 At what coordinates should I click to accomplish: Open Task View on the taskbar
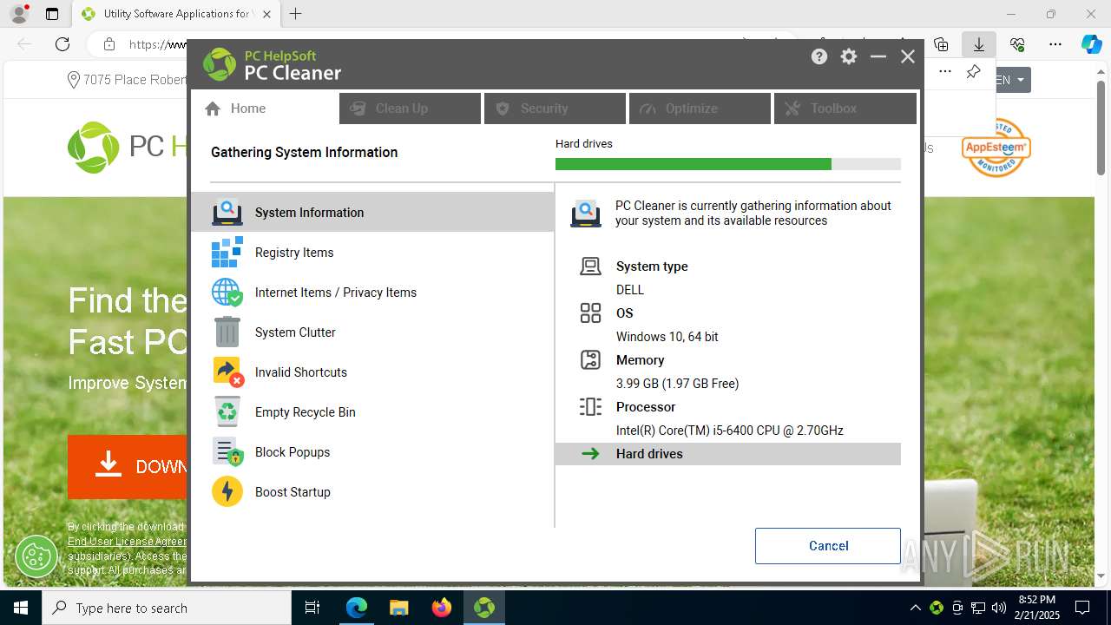pyautogui.click(x=312, y=608)
